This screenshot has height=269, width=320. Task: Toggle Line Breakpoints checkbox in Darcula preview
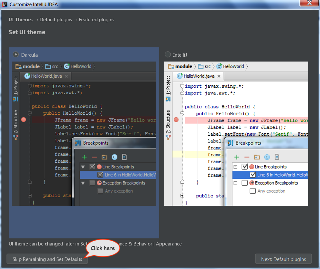(x=92, y=167)
